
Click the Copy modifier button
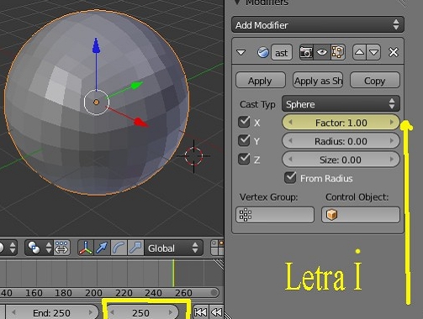pos(375,81)
